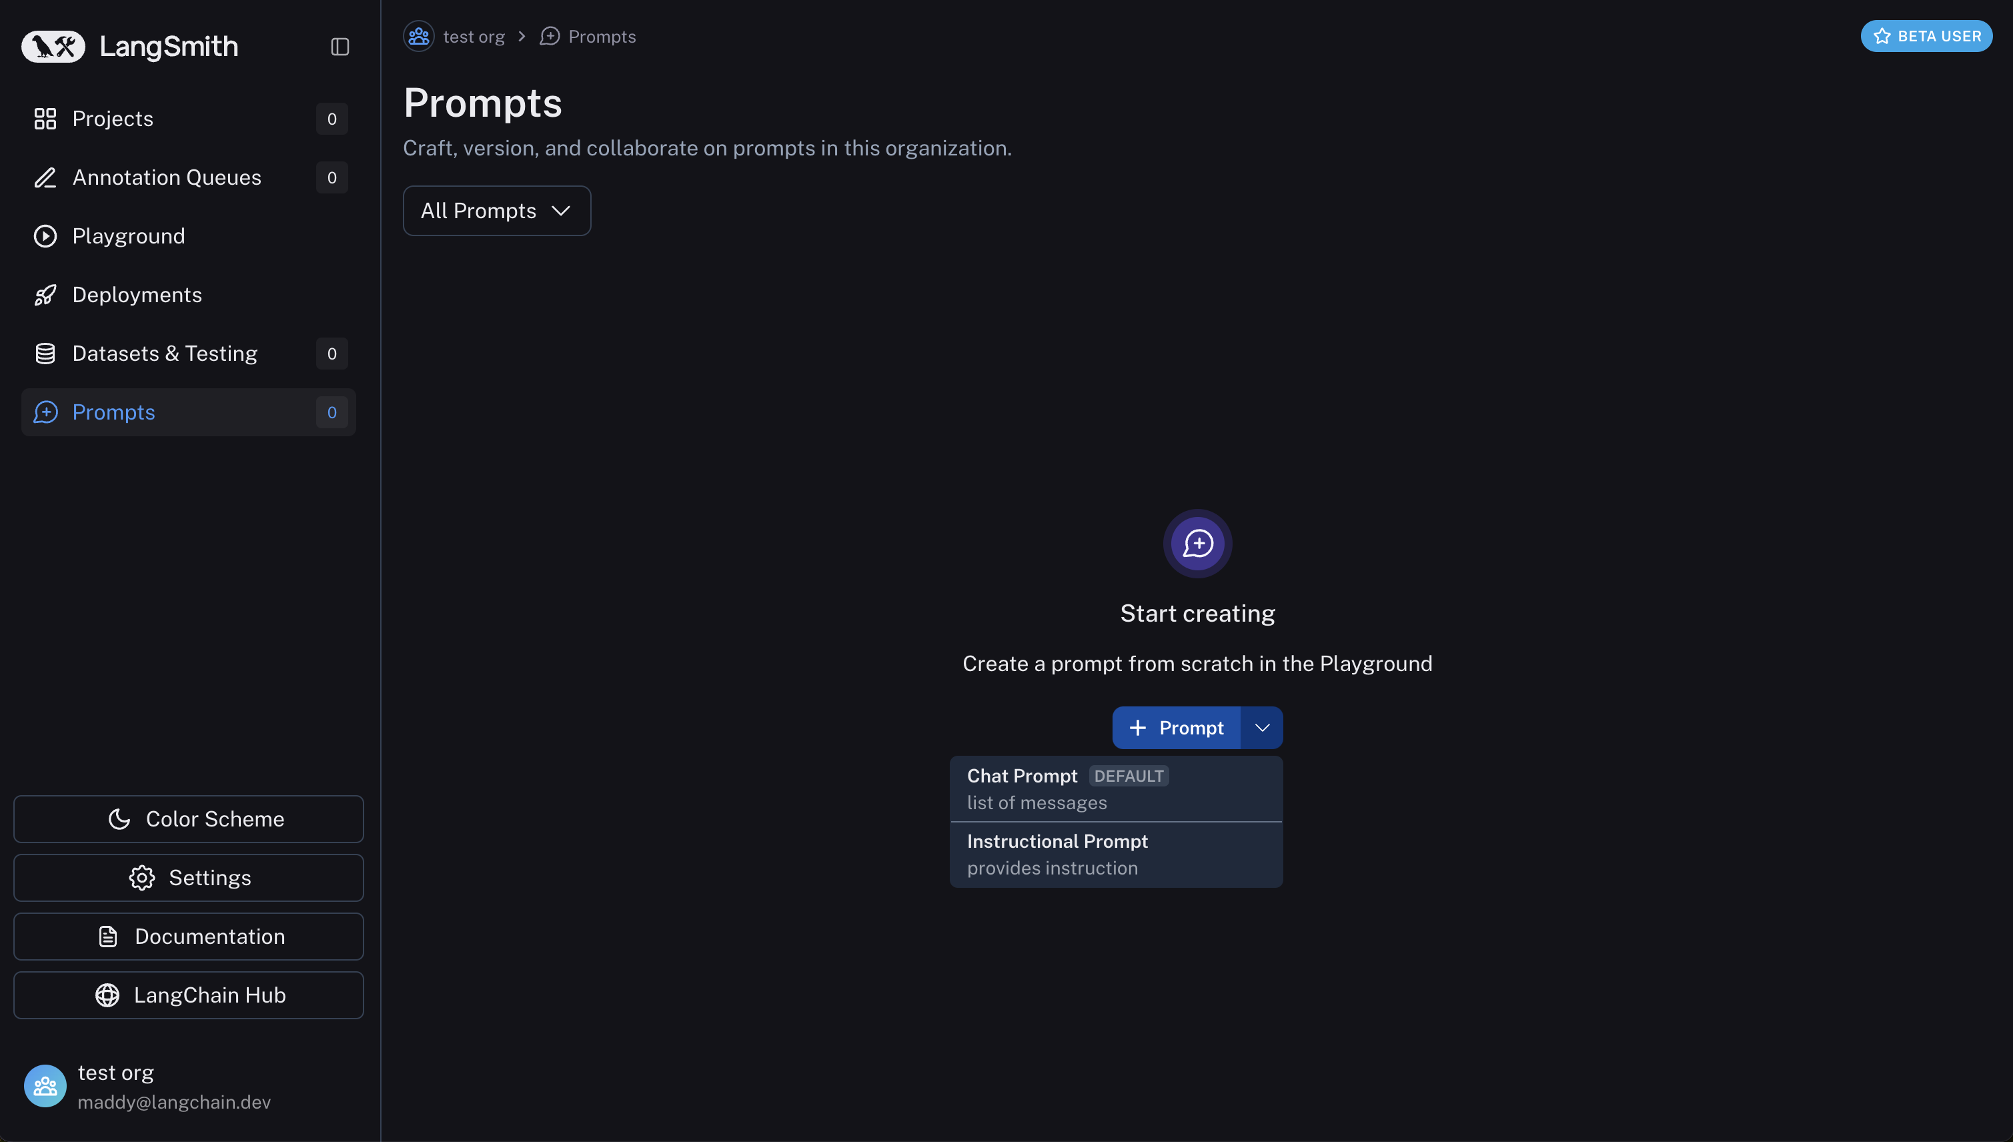Click the test org avatar in breadcrumb
Image resolution: width=2013 pixels, height=1142 pixels.
419,36
